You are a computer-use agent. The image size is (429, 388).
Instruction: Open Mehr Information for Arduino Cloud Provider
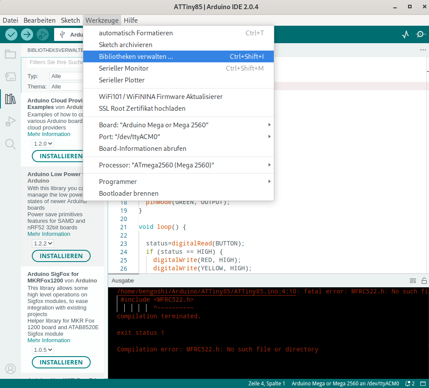click(48, 134)
